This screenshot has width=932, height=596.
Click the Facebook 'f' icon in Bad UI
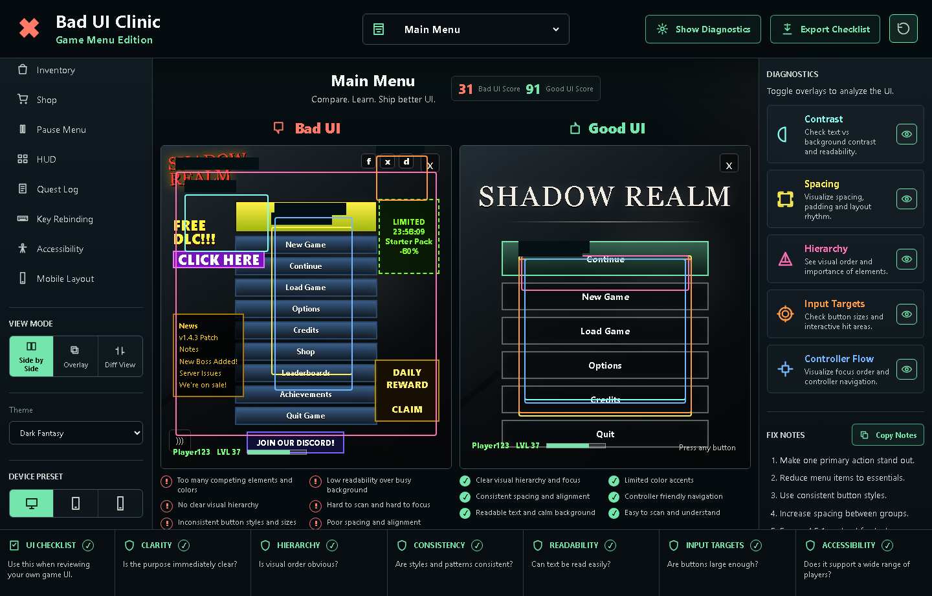tap(369, 161)
